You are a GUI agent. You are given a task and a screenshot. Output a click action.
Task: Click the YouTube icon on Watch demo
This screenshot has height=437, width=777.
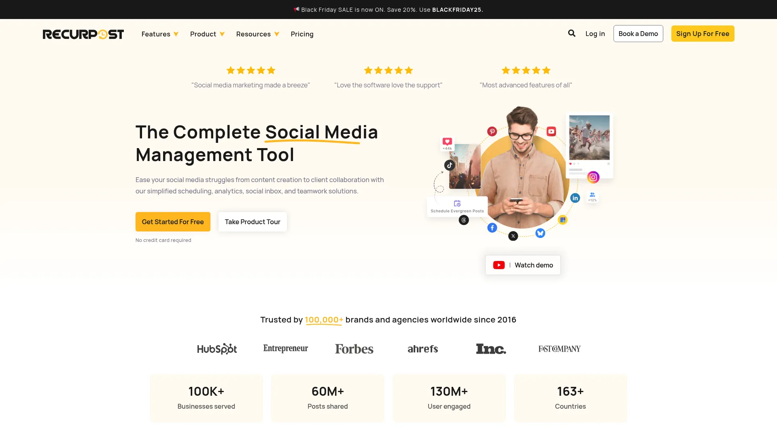[499, 265]
